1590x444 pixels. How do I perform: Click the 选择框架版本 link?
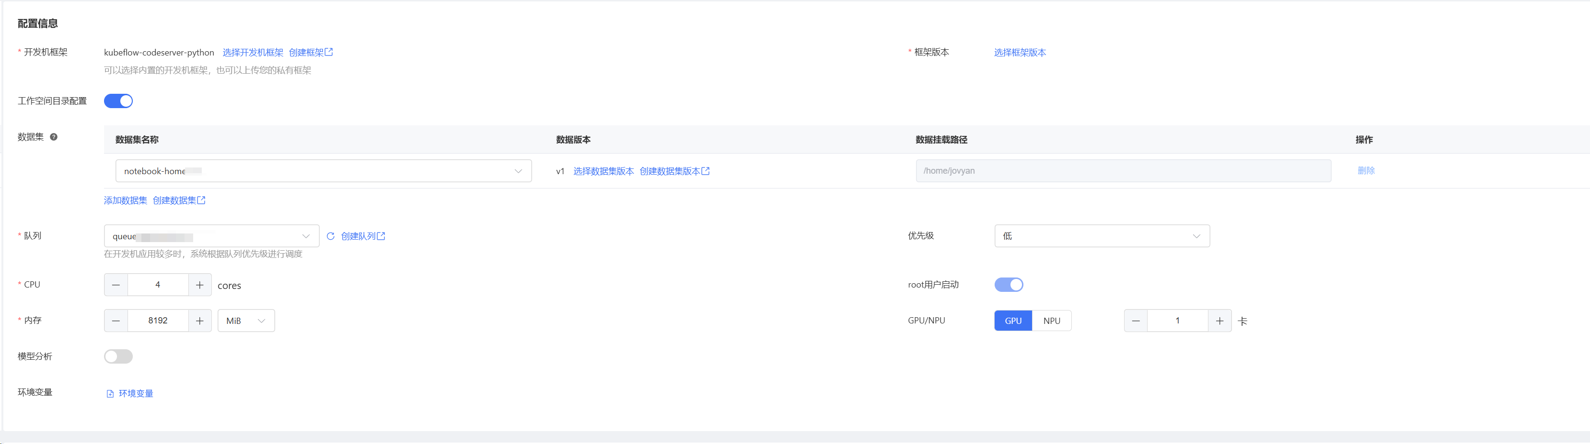pyautogui.click(x=1020, y=52)
